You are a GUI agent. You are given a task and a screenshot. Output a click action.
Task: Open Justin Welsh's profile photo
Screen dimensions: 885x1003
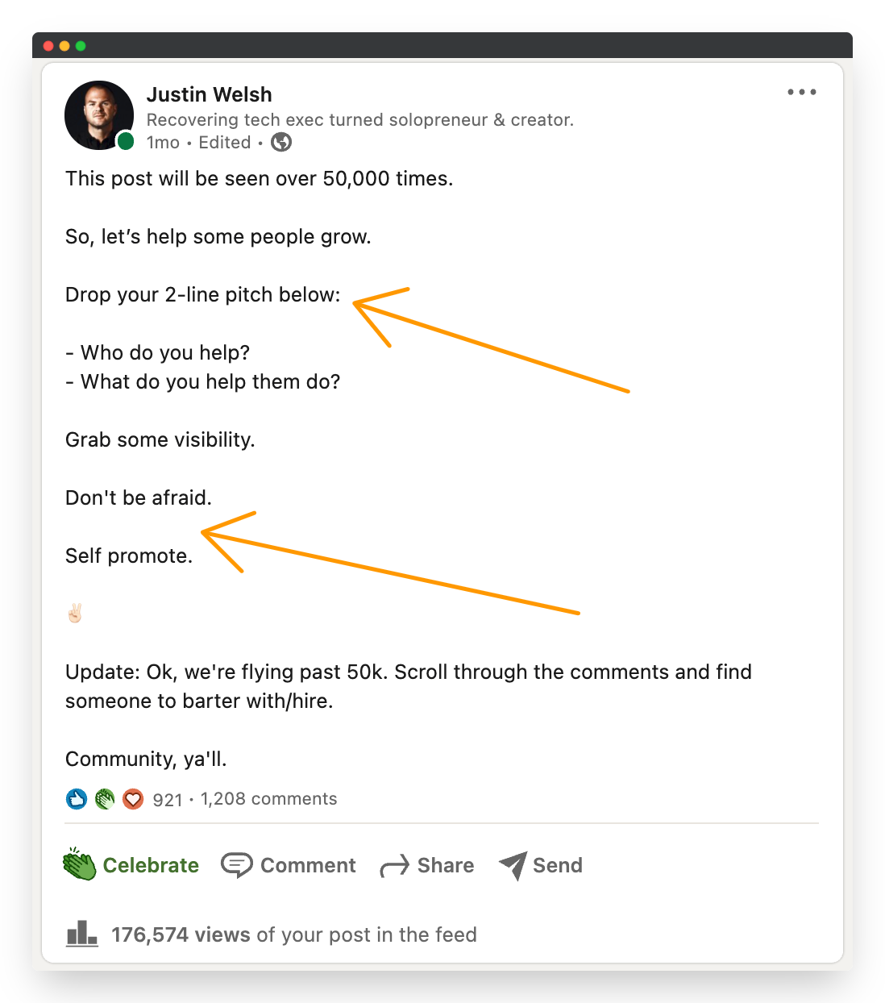click(99, 115)
